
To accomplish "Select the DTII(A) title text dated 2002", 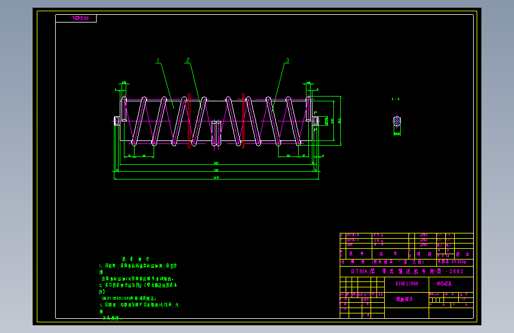I will point(407,271).
